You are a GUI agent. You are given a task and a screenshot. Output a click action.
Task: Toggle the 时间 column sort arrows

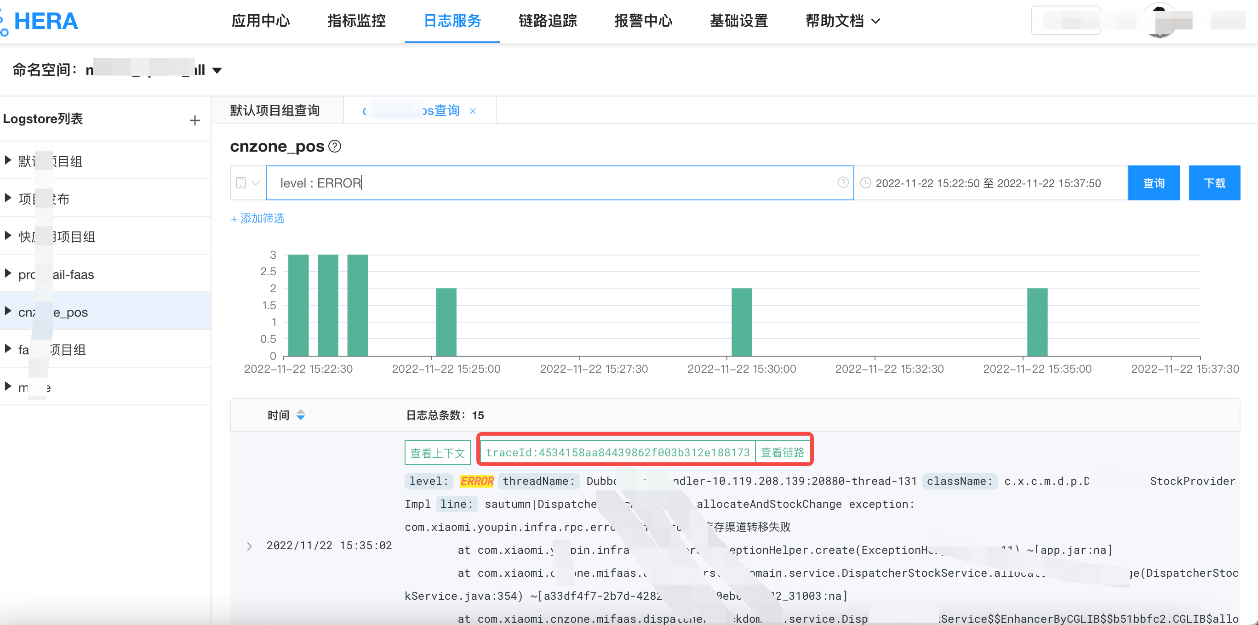pyautogui.click(x=301, y=415)
